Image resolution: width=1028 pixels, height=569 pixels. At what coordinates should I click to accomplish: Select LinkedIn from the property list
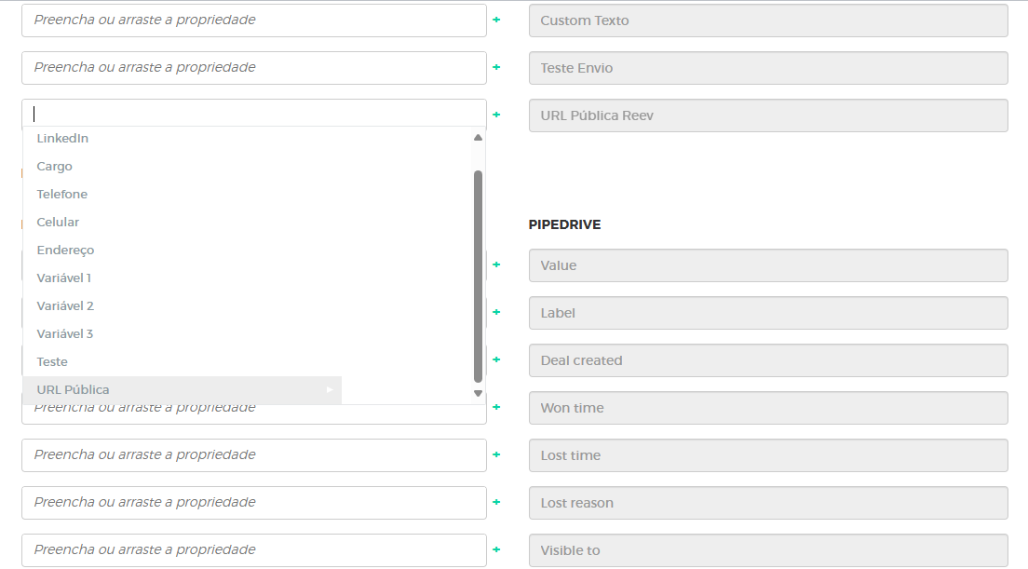62,139
